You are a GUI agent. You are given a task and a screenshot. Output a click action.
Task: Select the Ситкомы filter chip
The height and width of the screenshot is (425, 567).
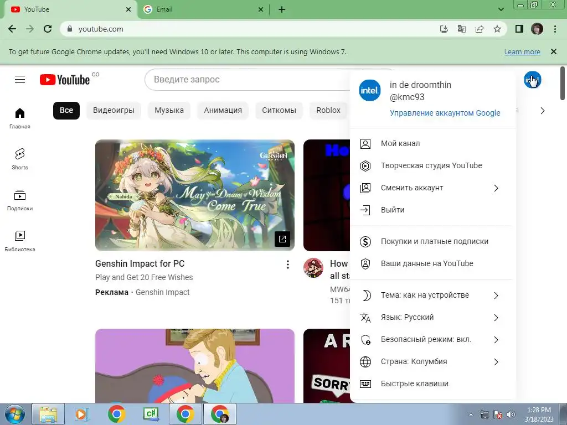click(279, 110)
